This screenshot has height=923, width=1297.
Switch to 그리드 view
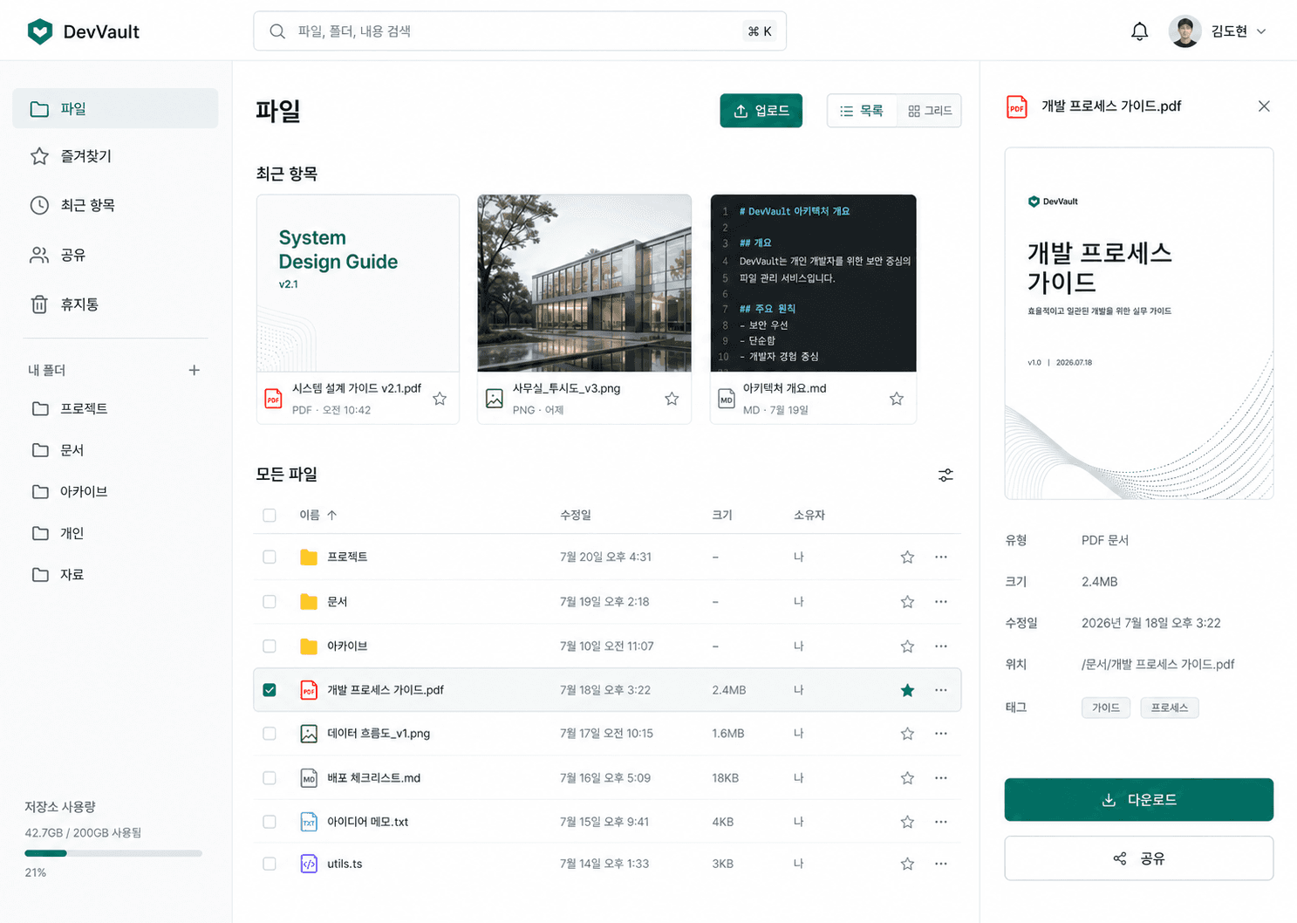click(930, 111)
